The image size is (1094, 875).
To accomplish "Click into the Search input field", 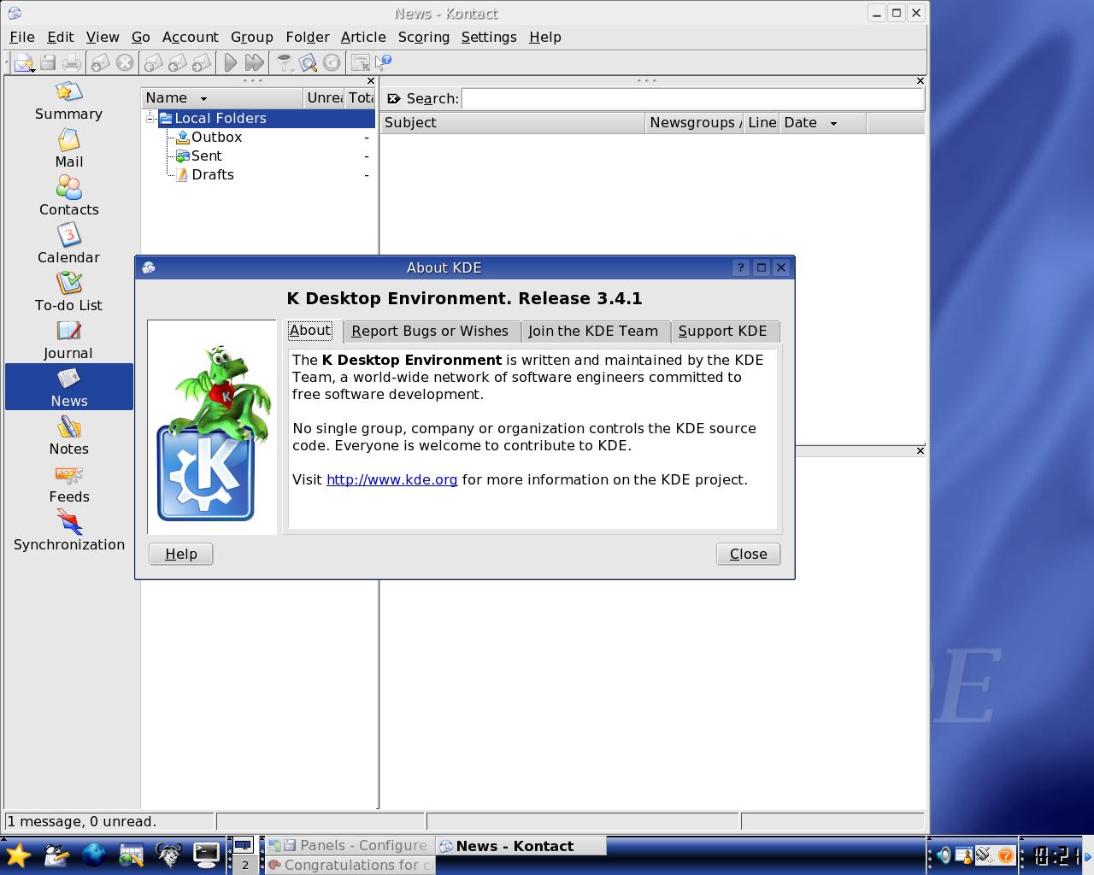I will pyautogui.click(x=692, y=99).
